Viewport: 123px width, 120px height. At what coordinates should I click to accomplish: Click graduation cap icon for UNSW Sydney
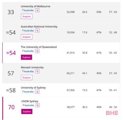[x=38, y=105]
